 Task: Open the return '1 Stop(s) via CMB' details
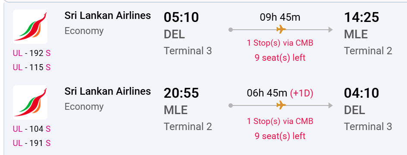coord(280,121)
